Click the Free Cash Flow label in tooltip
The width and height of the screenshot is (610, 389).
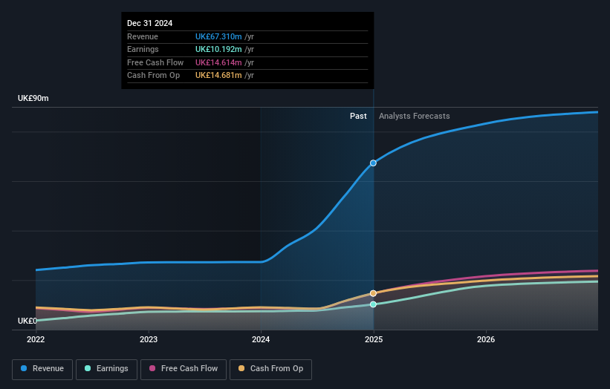click(x=155, y=62)
